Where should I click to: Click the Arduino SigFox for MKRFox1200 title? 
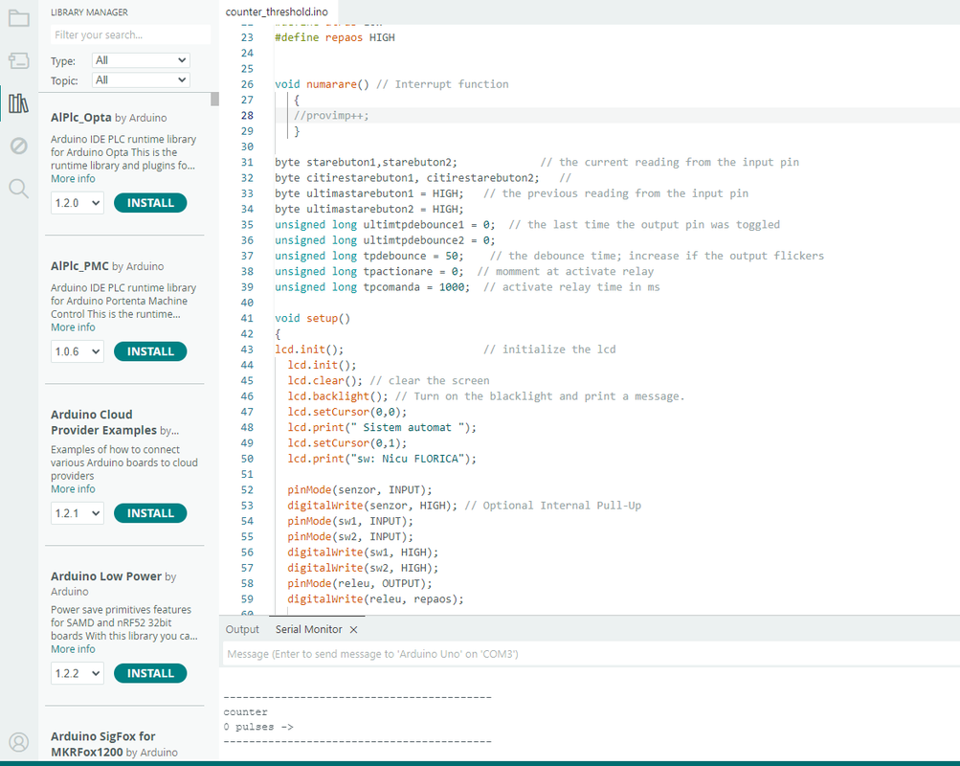point(102,744)
